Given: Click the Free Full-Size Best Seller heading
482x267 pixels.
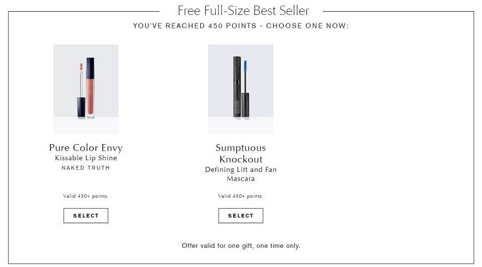Looking at the screenshot, I should tap(243, 11).
